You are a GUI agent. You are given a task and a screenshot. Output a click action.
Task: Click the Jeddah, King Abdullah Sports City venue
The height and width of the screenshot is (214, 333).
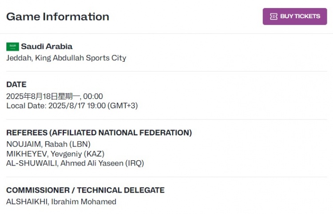(66, 58)
